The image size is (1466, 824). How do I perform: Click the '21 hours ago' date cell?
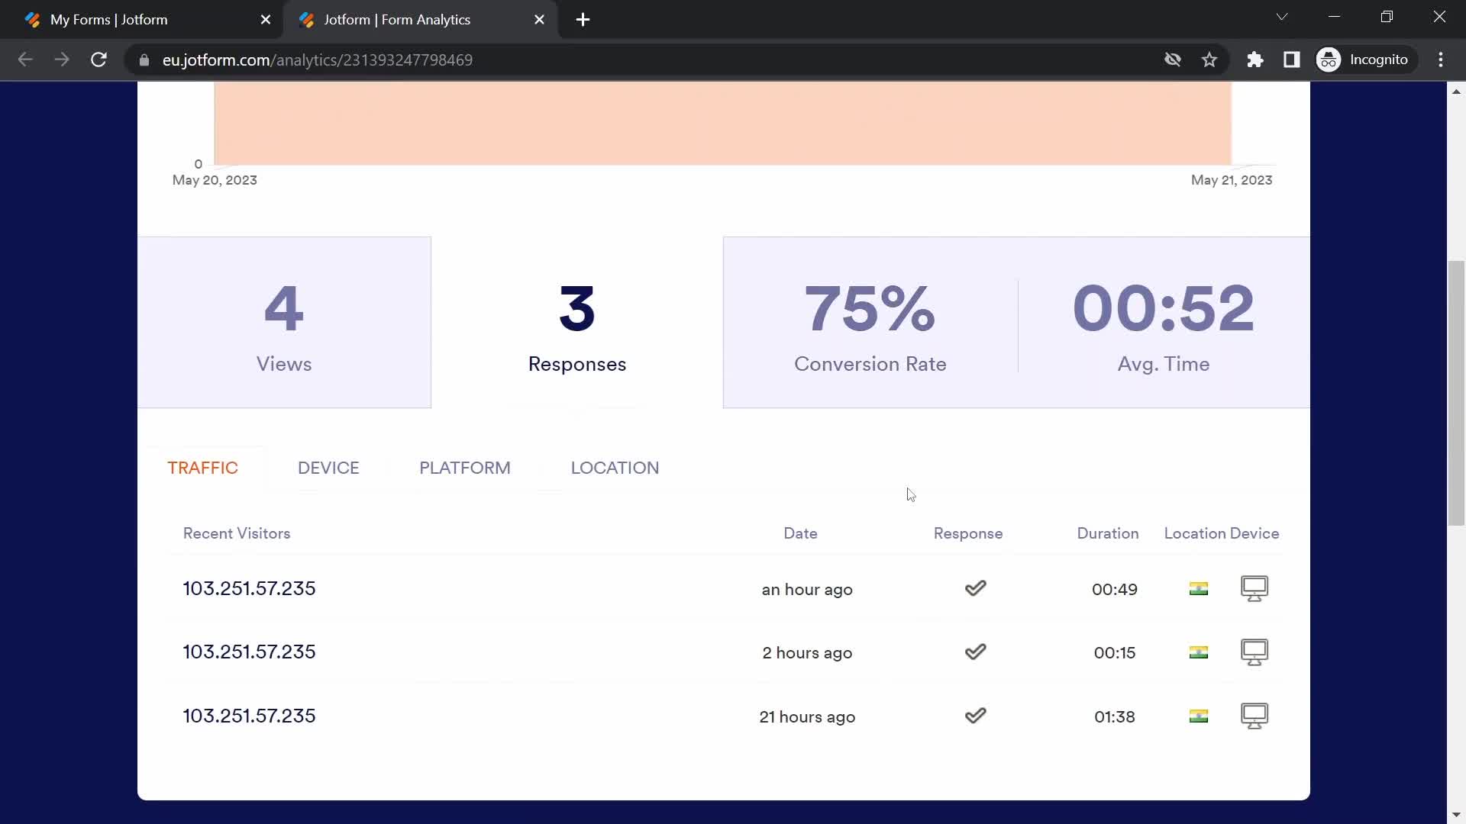807,717
